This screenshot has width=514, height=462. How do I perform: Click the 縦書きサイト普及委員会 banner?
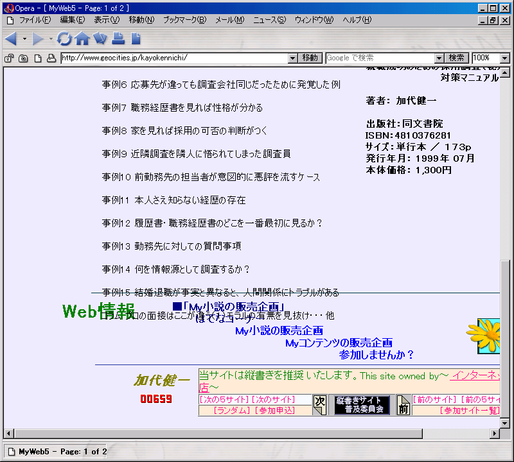(362, 405)
